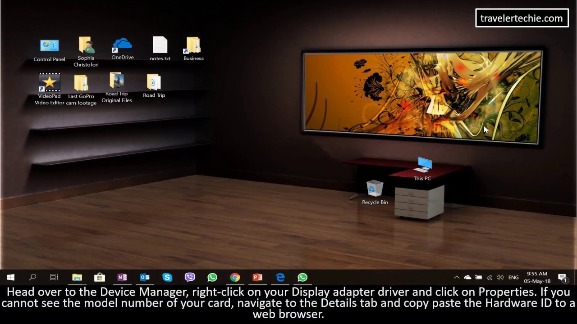The width and height of the screenshot is (577, 324).
Task: Launch VideoPad Video Editor shortcut
Action: [49, 89]
